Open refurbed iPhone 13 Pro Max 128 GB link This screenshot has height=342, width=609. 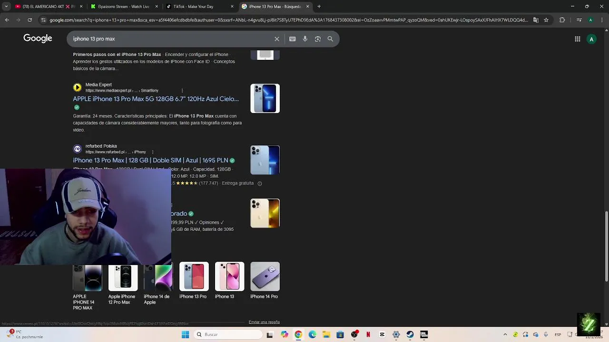point(150,161)
